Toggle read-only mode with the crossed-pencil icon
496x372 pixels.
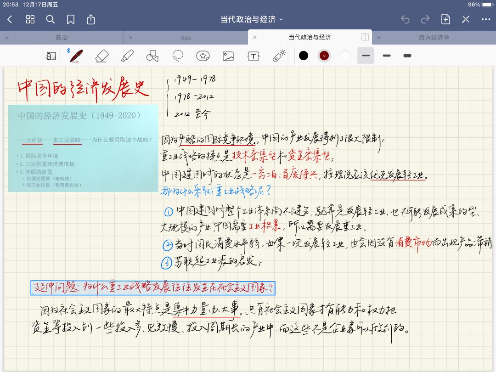pos(466,19)
